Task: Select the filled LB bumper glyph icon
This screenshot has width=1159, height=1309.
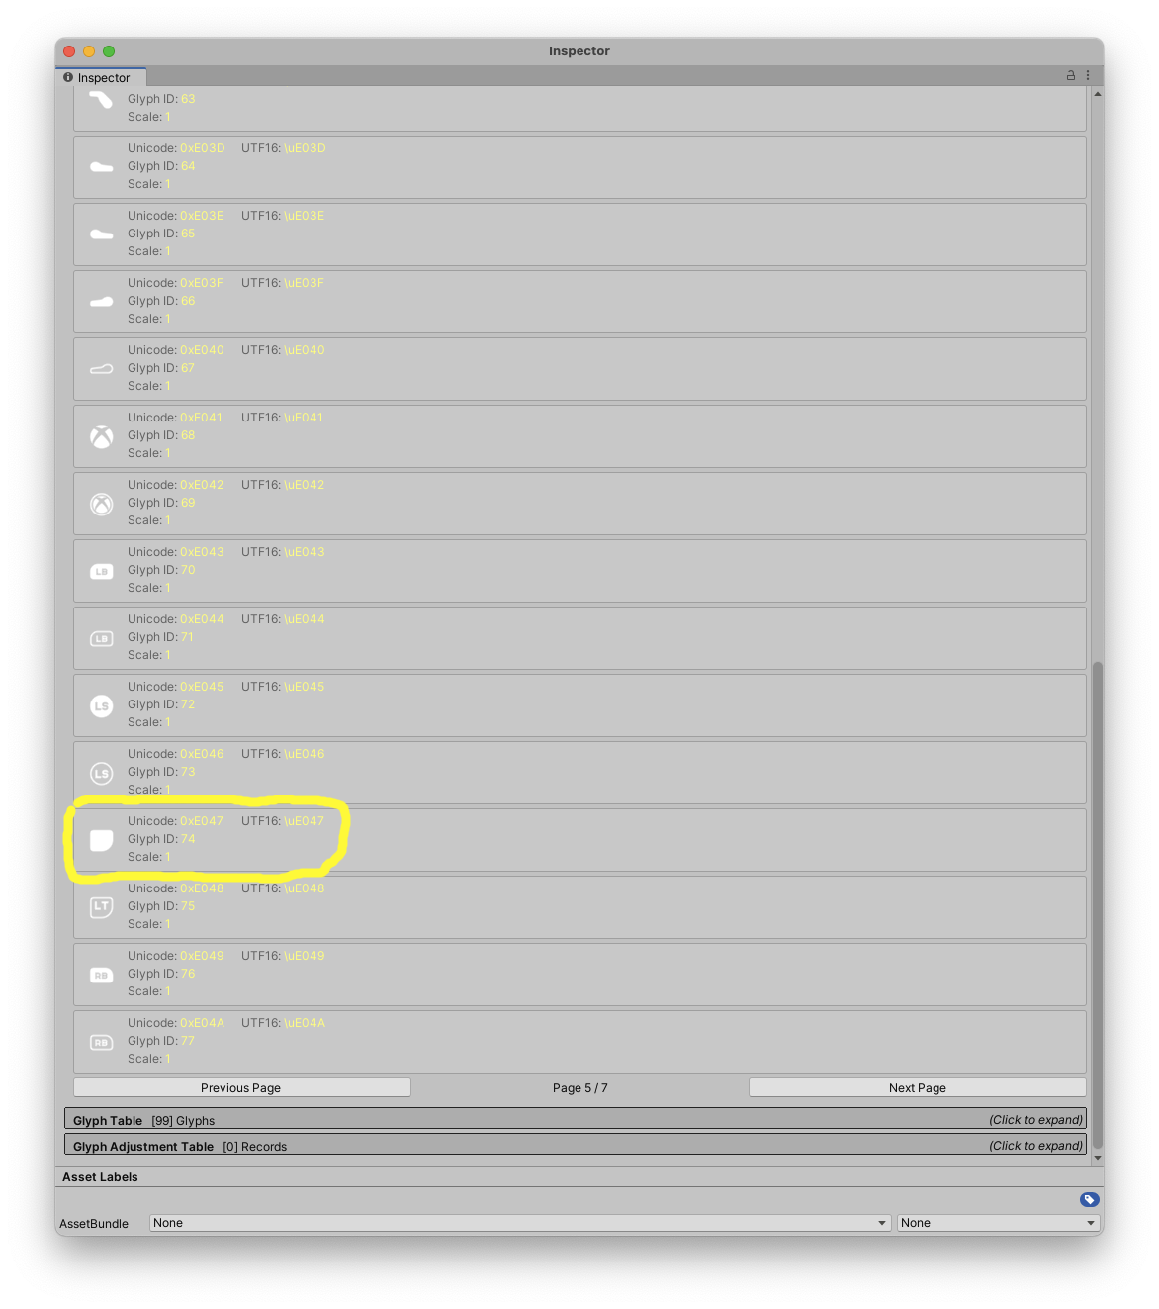Action: (102, 571)
